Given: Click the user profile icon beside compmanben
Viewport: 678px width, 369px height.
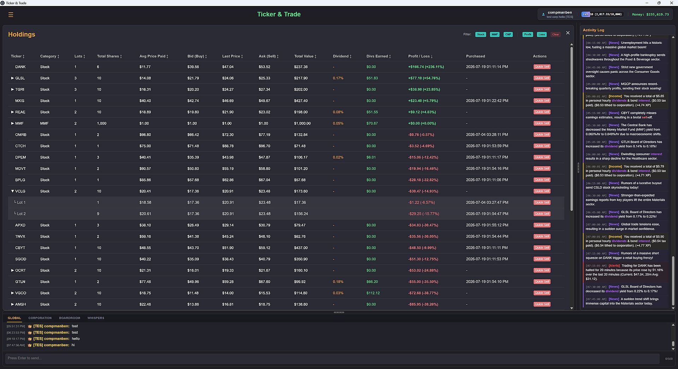Looking at the screenshot, I should (x=543, y=14).
